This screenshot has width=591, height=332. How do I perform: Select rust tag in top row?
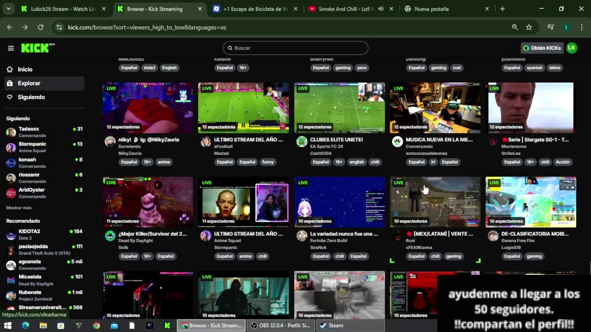[x=457, y=67]
